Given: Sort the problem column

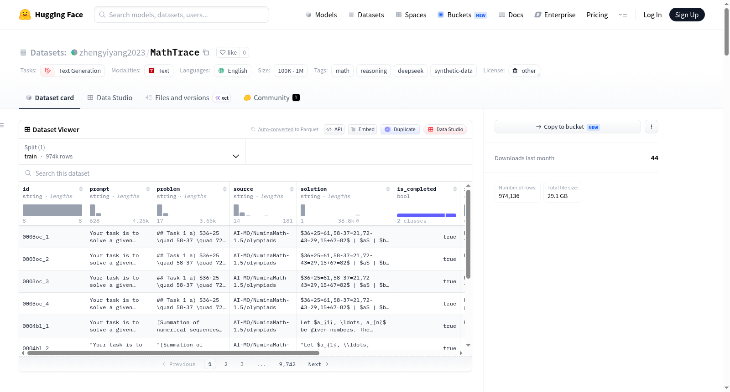Looking at the screenshot, I should pyautogui.click(x=224, y=189).
